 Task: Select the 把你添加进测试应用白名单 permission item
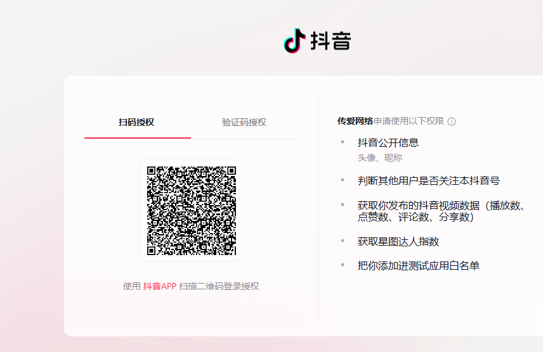[x=419, y=265]
